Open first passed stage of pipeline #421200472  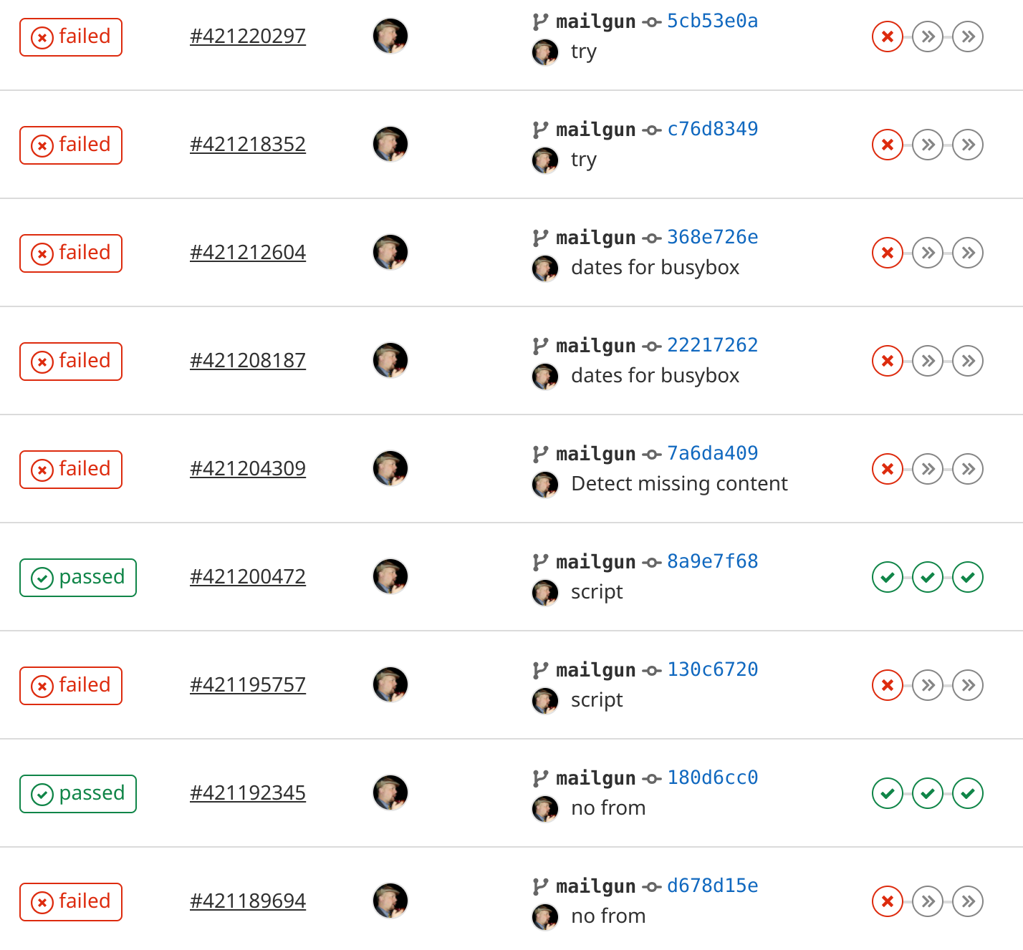point(888,577)
